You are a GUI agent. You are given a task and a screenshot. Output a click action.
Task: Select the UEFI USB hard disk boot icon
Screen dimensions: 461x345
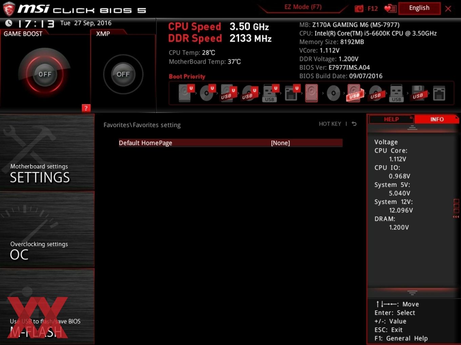click(228, 93)
